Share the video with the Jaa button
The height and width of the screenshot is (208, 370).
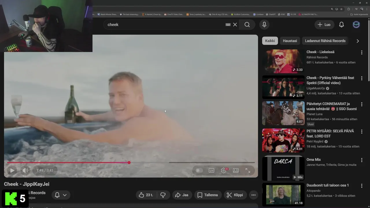(182, 195)
